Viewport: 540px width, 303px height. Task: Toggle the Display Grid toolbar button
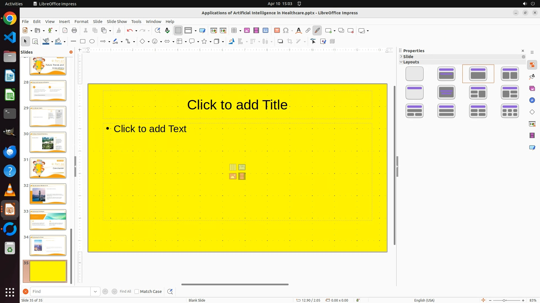coord(178,31)
